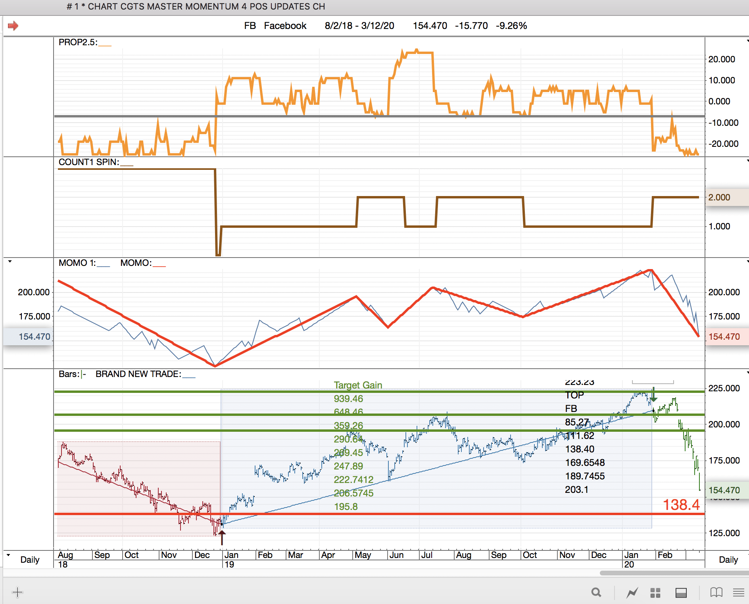Image resolution: width=749 pixels, height=604 pixels.
Task: Switch to the four-square grid view icon
Action: point(655,592)
